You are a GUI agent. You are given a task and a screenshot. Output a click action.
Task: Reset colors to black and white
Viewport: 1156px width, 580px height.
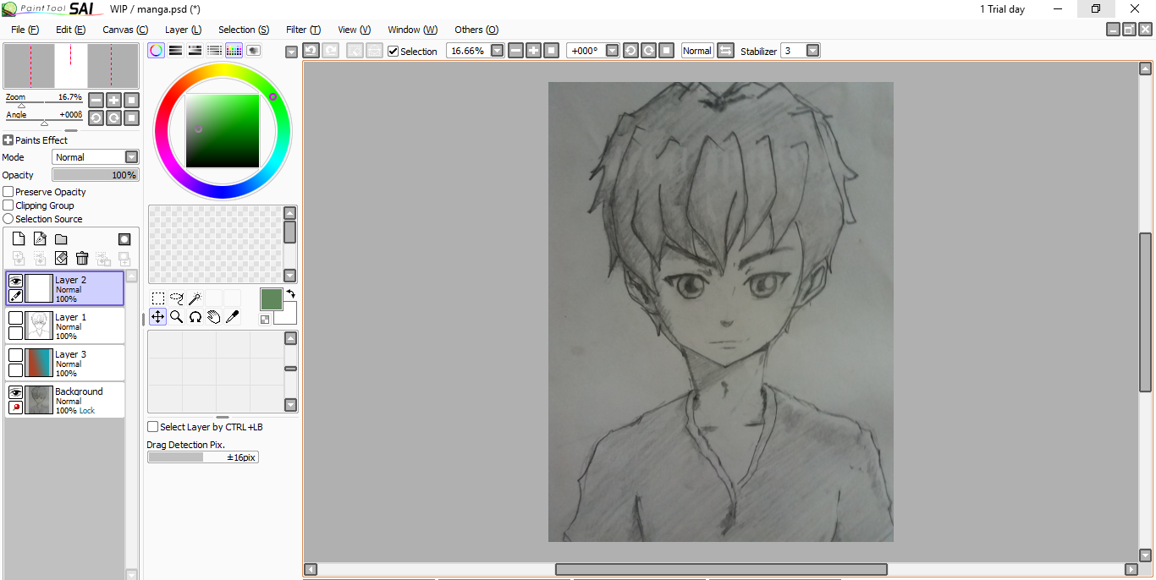(265, 320)
